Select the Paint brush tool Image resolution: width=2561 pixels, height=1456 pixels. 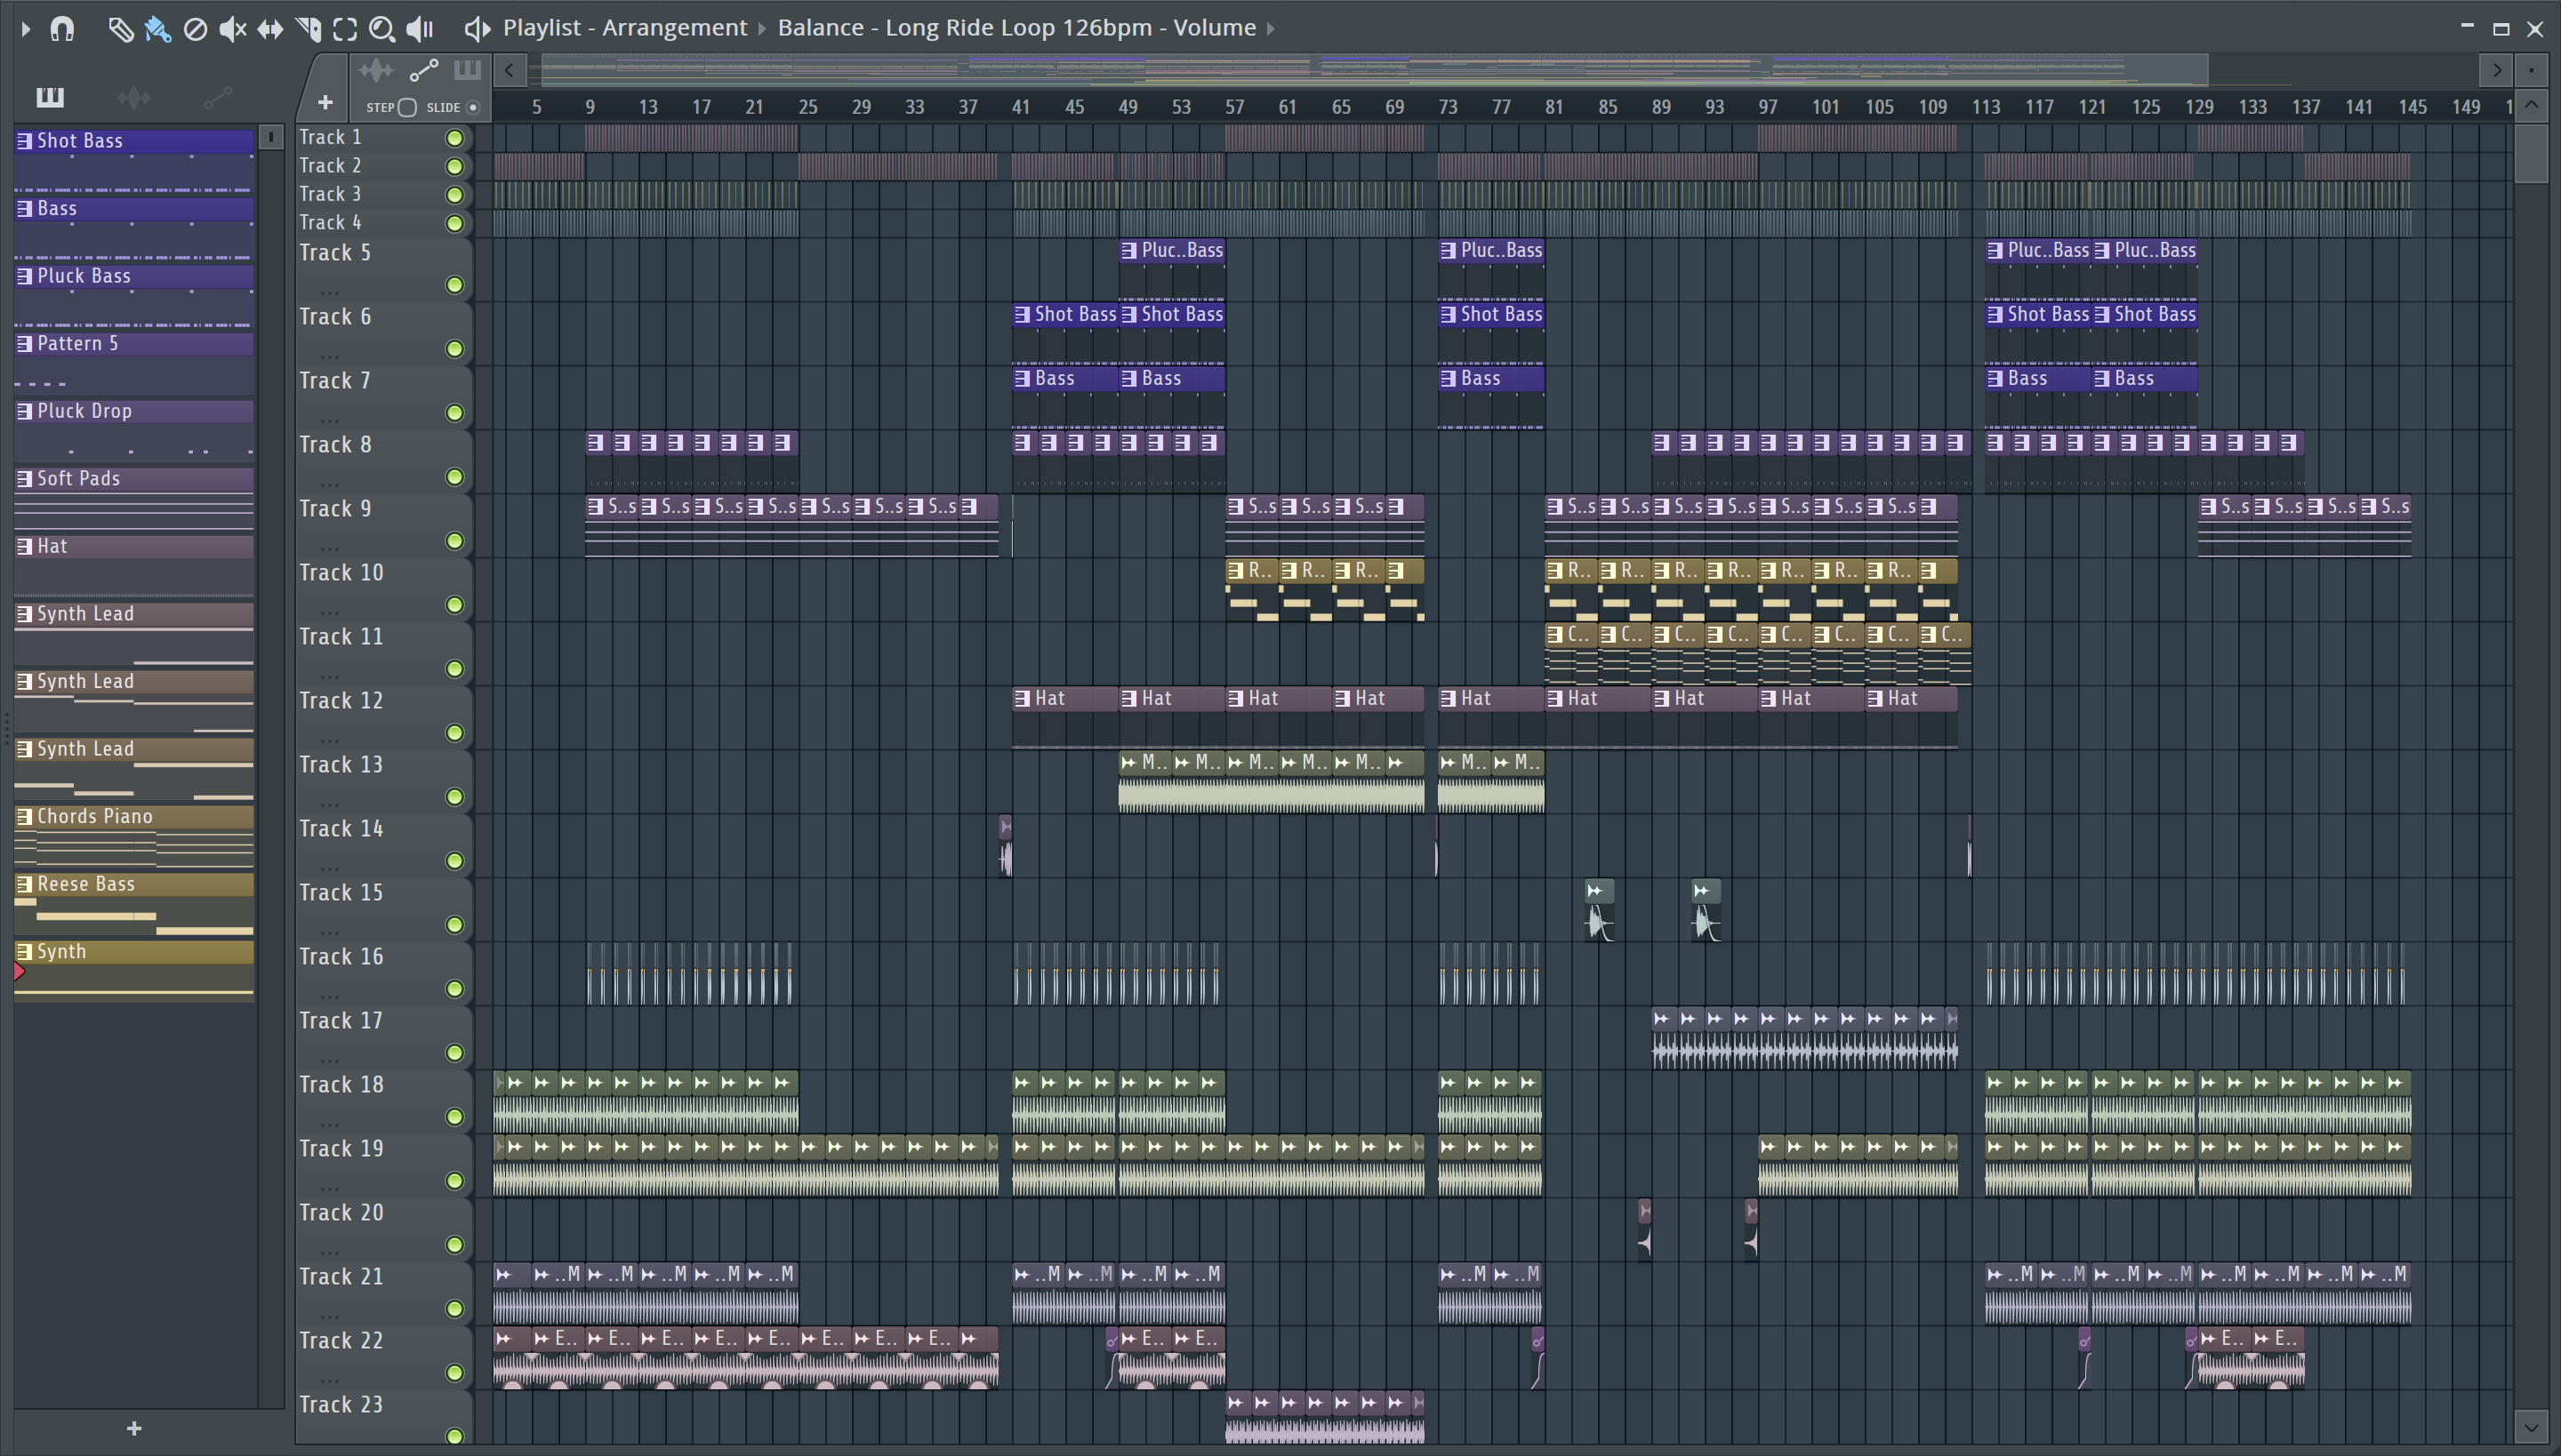point(157,29)
